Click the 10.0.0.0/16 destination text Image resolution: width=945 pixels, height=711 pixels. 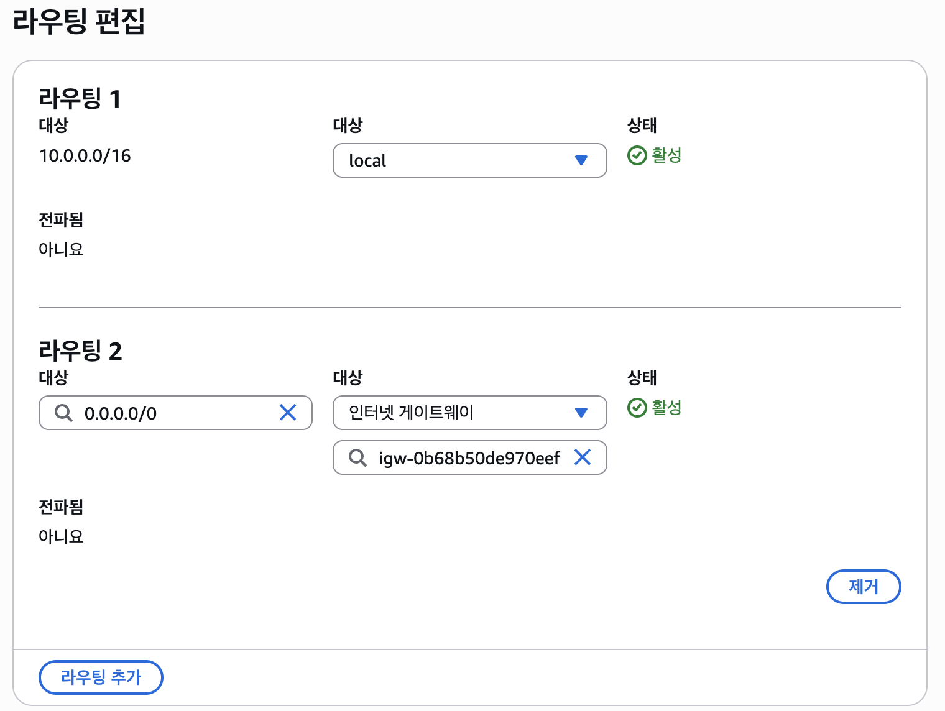85,156
